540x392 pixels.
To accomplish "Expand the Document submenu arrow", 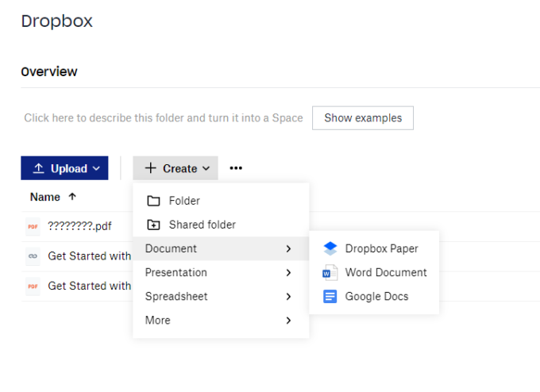I will click(288, 248).
